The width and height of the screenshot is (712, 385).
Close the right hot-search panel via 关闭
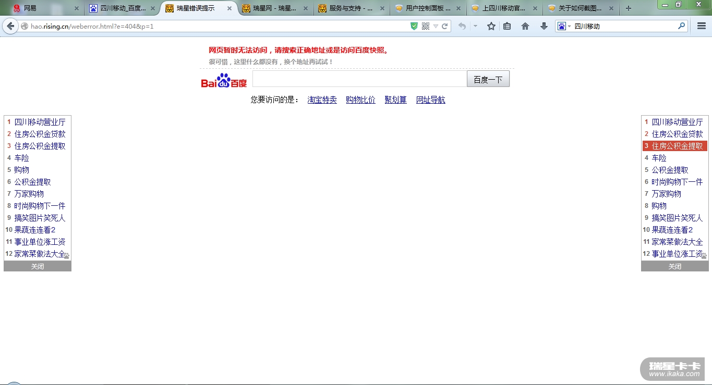click(675, 266)
